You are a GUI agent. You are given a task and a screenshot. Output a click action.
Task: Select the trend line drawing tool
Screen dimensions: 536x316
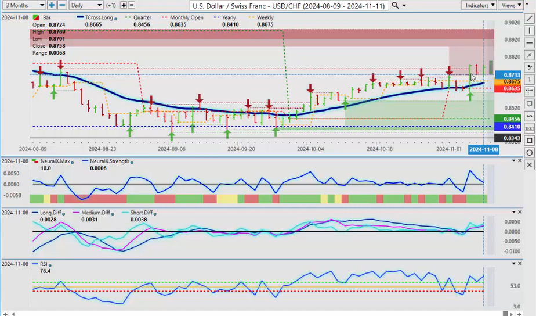coord(529,19)
